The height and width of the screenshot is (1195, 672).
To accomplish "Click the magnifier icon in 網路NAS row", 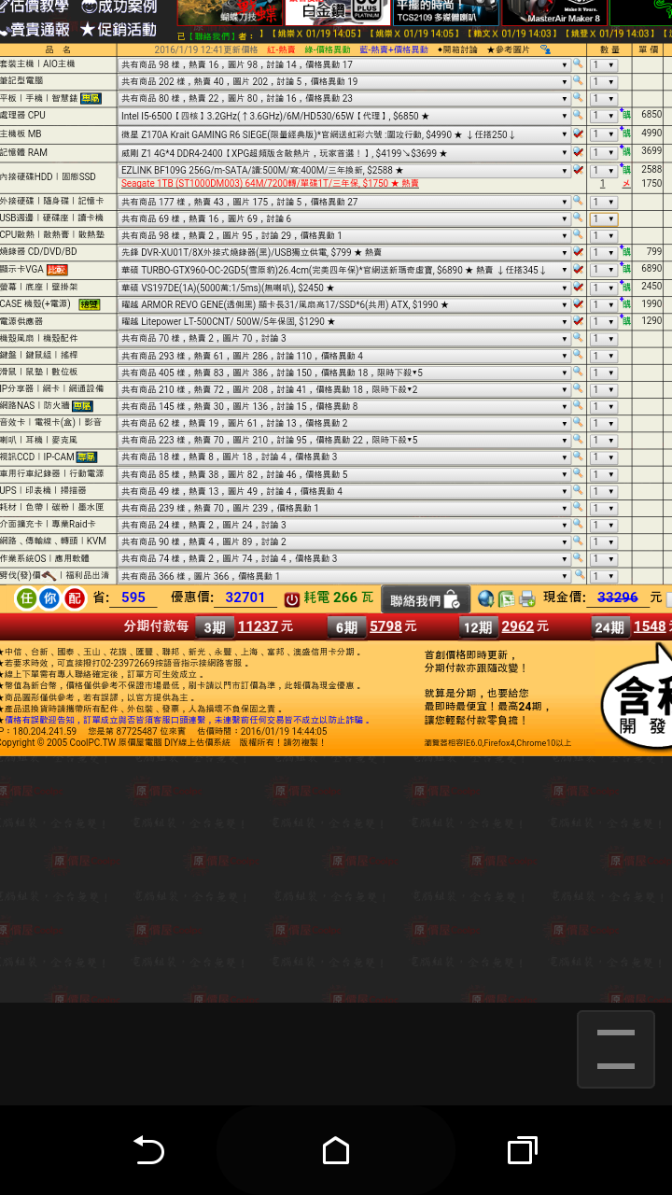I will coord(578,406).
